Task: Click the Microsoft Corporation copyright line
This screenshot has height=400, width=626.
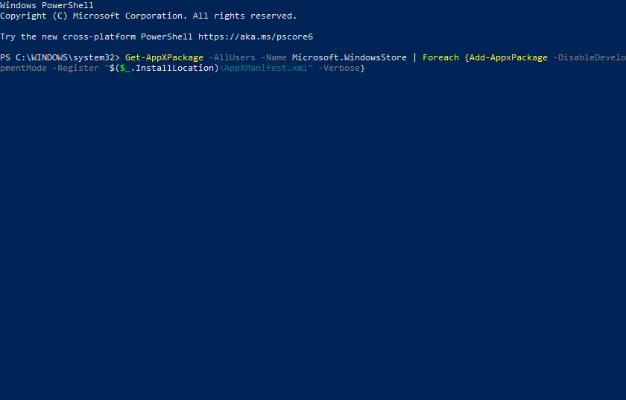Action: pyautogui.click(x=148, y=16)
